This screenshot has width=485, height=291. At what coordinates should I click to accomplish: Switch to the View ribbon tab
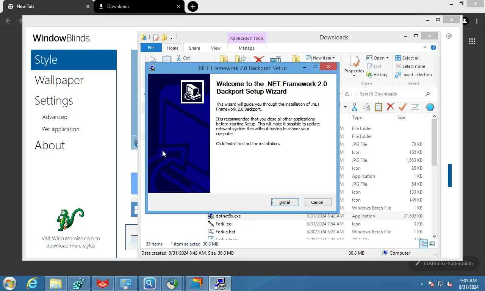coord(216,48)
